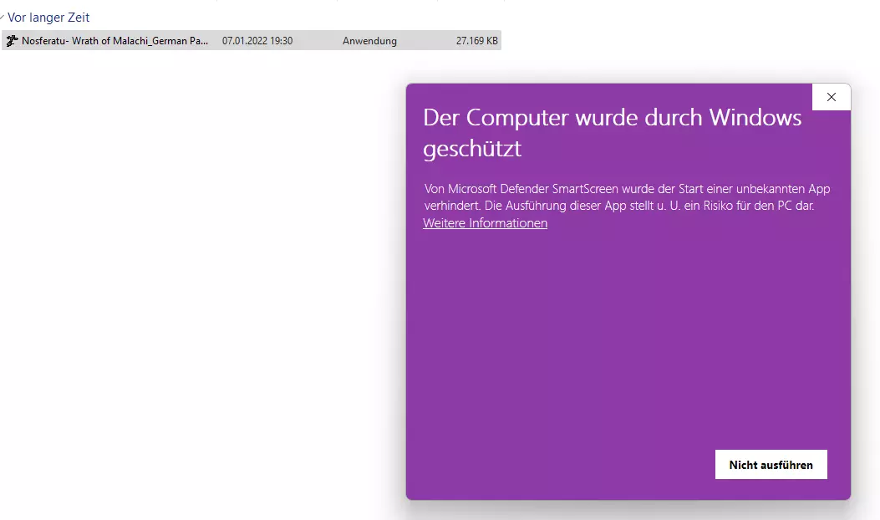Click the 'Der Computer wurde durch Windows geschützt' heading
This screenshot has height=520, width=880.
[612, 133]
